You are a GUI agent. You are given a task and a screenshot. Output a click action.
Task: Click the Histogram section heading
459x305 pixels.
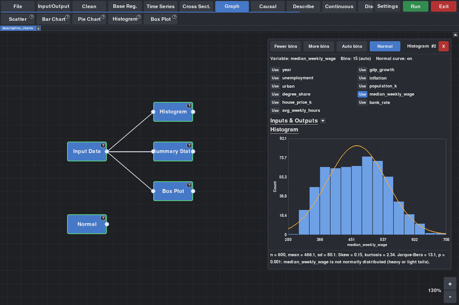click(x=284, y=129)
